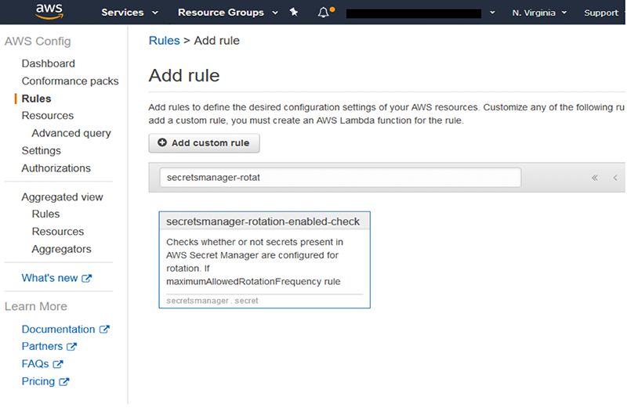The width and height of the screenshot is (627, 411).
Task: Open Dashboard in AWS Config sidebar
Action: (x=49, y=63)
